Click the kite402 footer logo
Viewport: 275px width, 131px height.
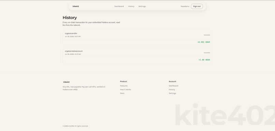click(x=66, y=82)
